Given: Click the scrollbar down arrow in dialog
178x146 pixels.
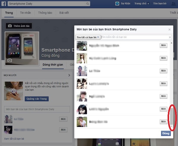Looking at the screenshot, I should (171, 127).
